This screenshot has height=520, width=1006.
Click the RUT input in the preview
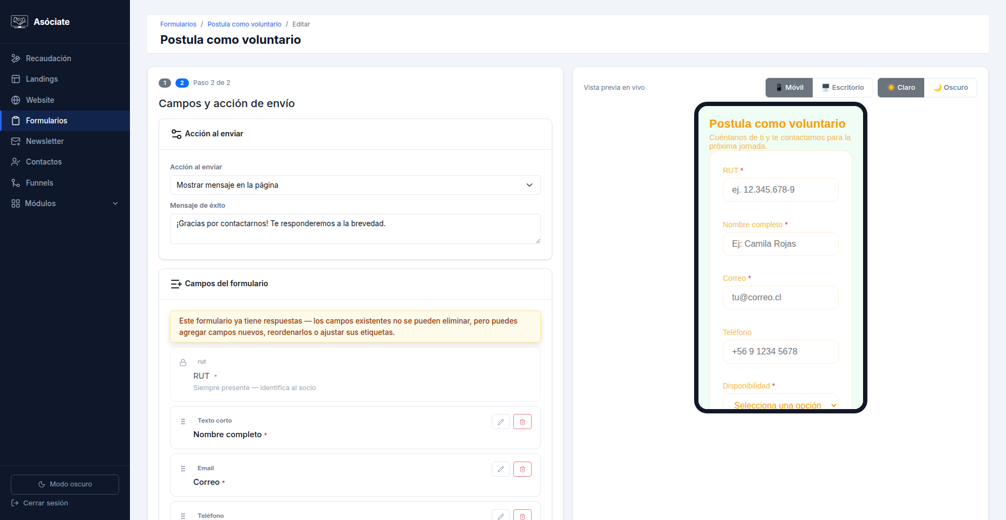(780, 190)
